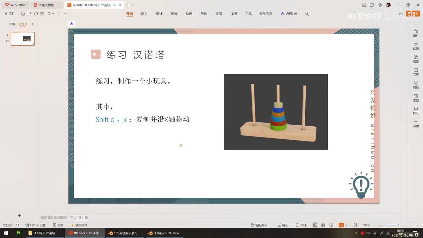This screenshot has height=238, width=423.
Task: Open the 插入 ribbon tab
Action: [144, 14]
